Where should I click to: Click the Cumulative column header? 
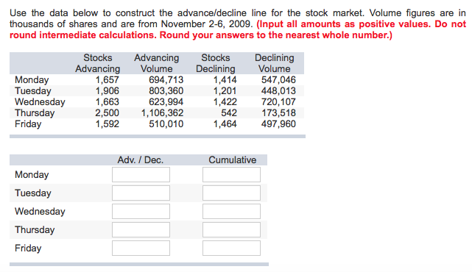[233, 160]
